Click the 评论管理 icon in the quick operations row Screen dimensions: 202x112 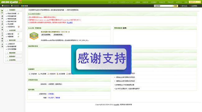click(39, 74)
